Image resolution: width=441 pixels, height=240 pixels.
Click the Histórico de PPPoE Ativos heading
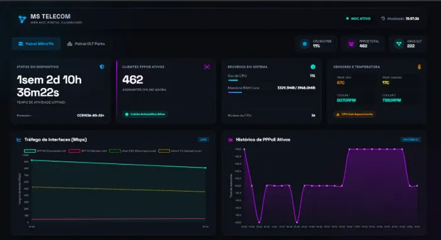pos(263,139)
